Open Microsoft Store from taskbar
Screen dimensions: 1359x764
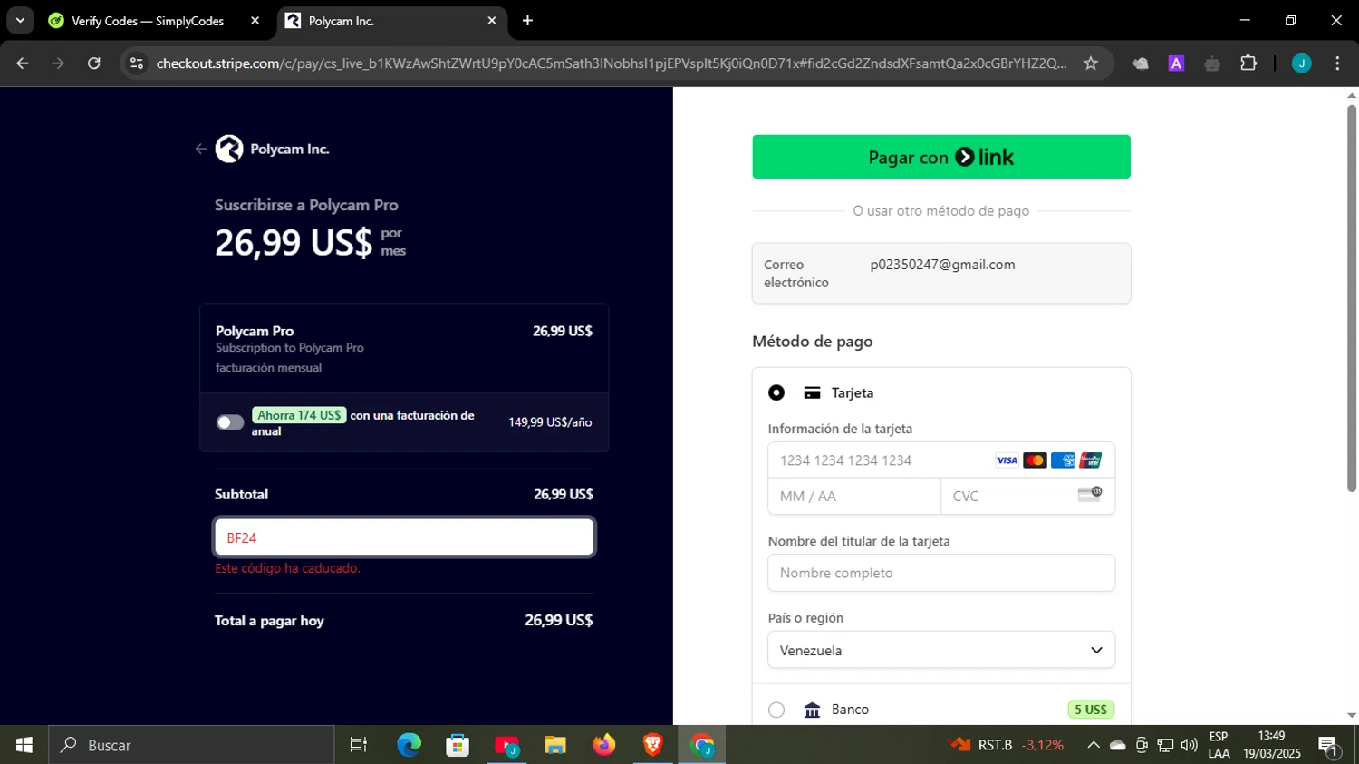pos(458,745)
